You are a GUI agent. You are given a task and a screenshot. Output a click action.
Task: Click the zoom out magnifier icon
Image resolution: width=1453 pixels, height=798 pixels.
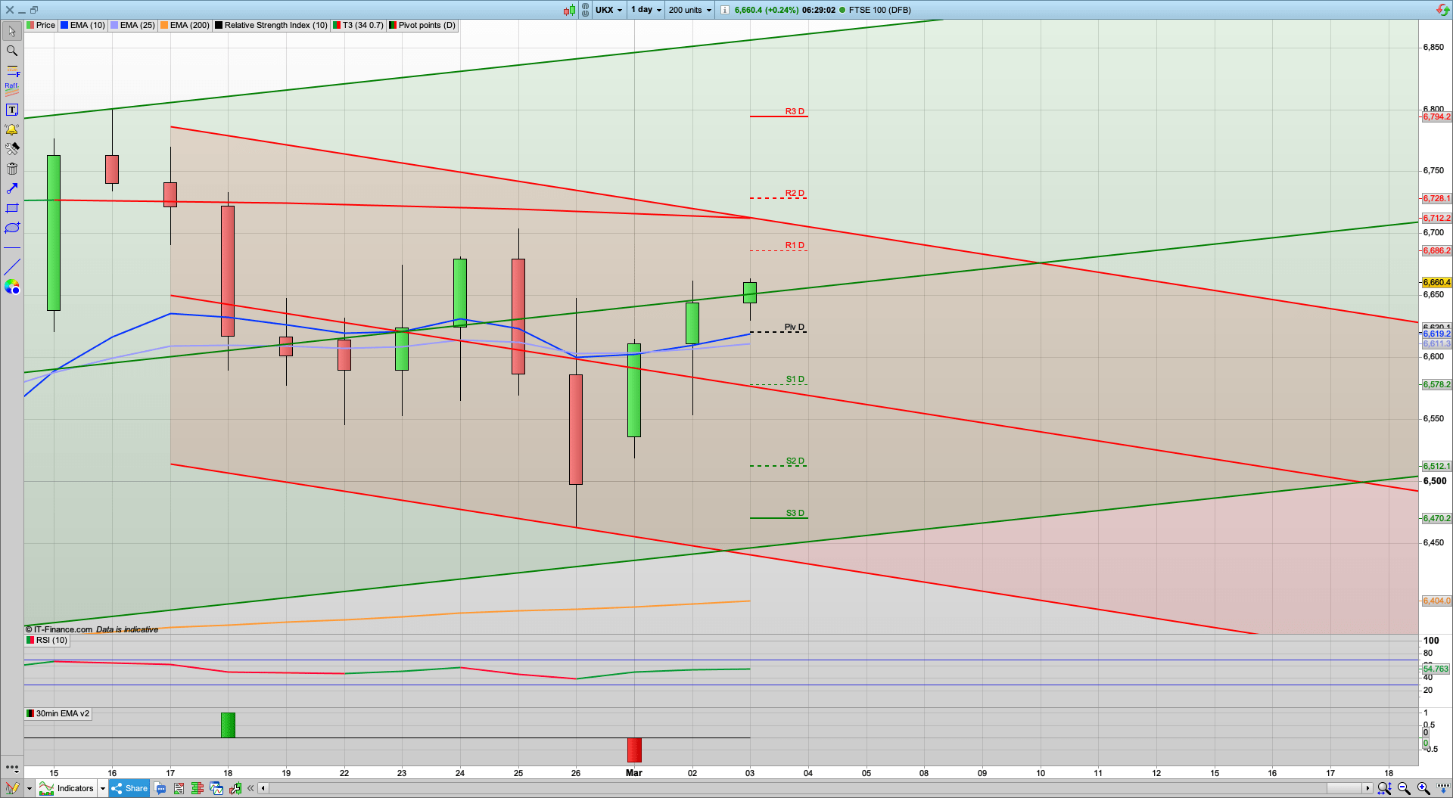pos(1404,788)
